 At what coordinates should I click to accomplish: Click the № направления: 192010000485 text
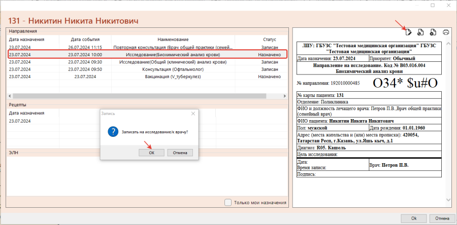(x=328, y=83)
